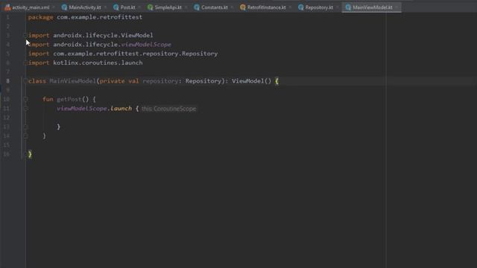This screenshot has height=268, width=477.
Task: Click the 'package' keyword on line 1
Action: coord(40,17)
